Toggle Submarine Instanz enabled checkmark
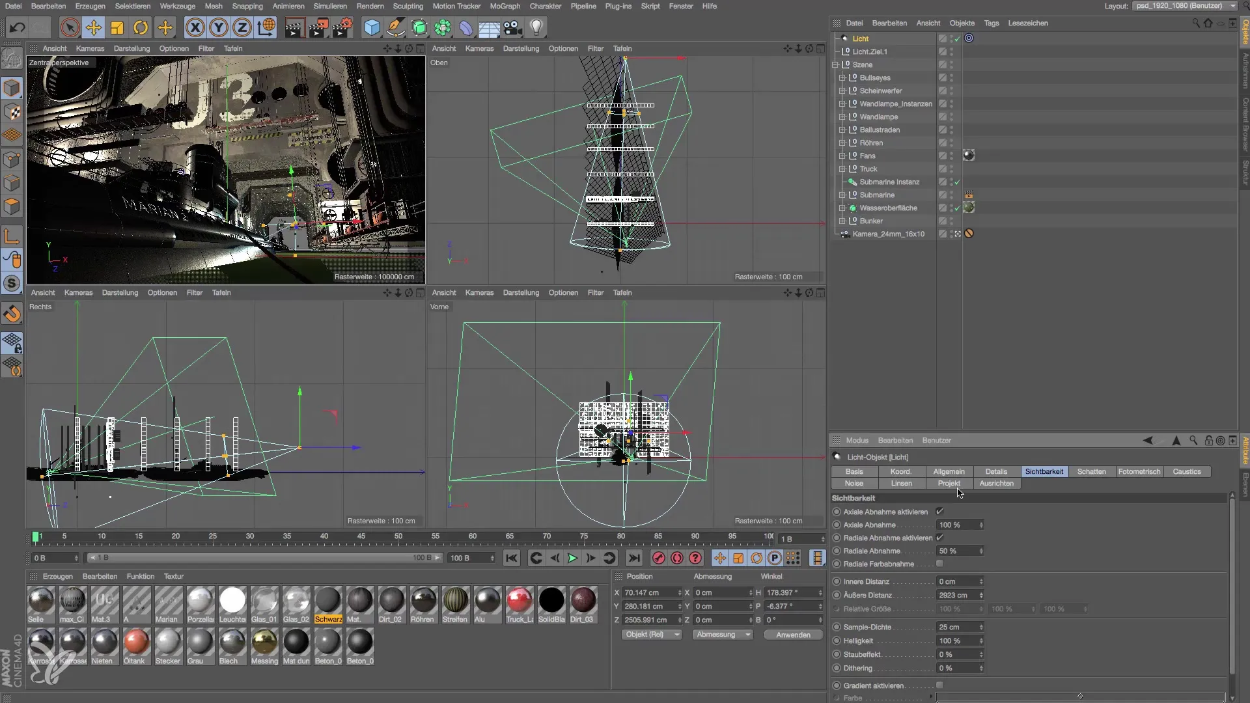The image size is (1250, 703). click(958, 182)
